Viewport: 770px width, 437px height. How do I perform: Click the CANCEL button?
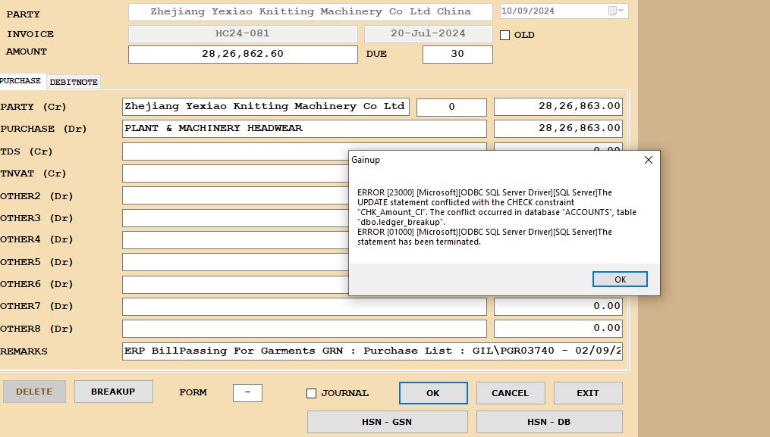point(510,393)
